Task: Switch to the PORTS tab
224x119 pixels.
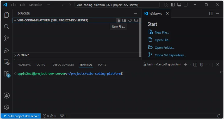Action: [x=102, y=65]
